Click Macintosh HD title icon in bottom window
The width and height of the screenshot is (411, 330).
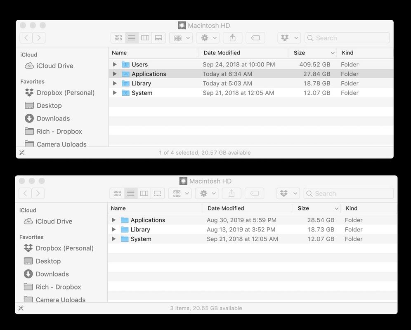pyautogui.click(x=183, y=181)
